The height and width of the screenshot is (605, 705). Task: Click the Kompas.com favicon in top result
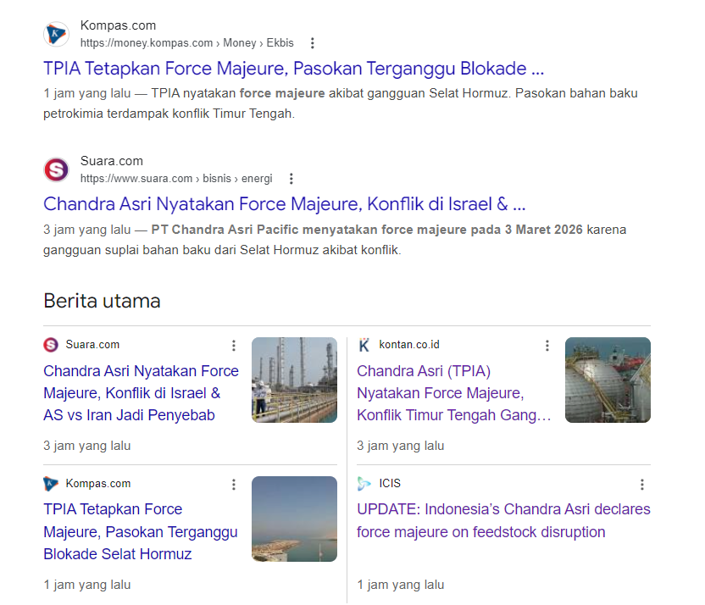pos(56,34)
